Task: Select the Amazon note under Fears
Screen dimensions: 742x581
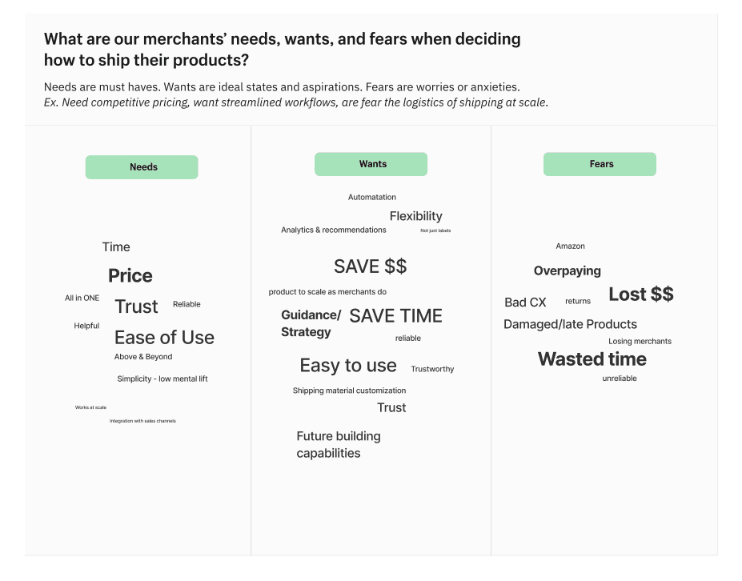Action: 570,246
